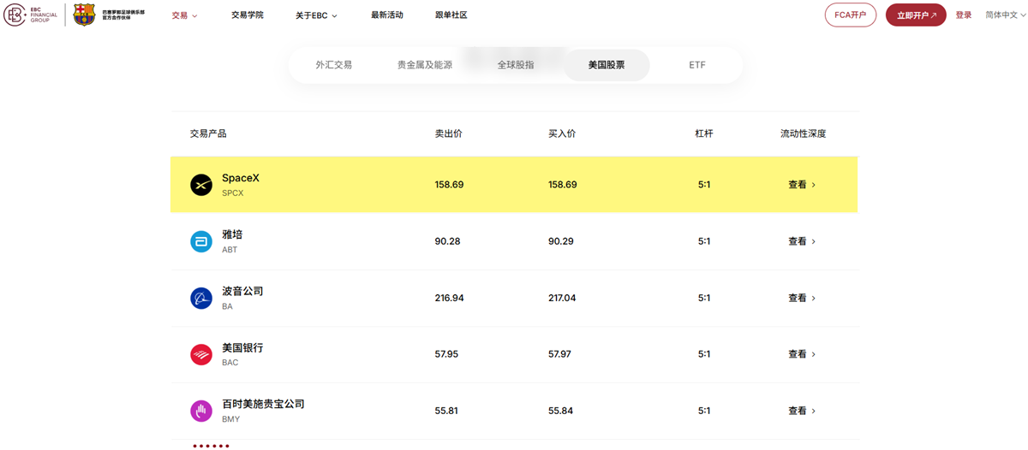Image resolution: width=1028 pixels, height=450 pixels.
Task: Click the 杠杆 column header
Action: 704,133
